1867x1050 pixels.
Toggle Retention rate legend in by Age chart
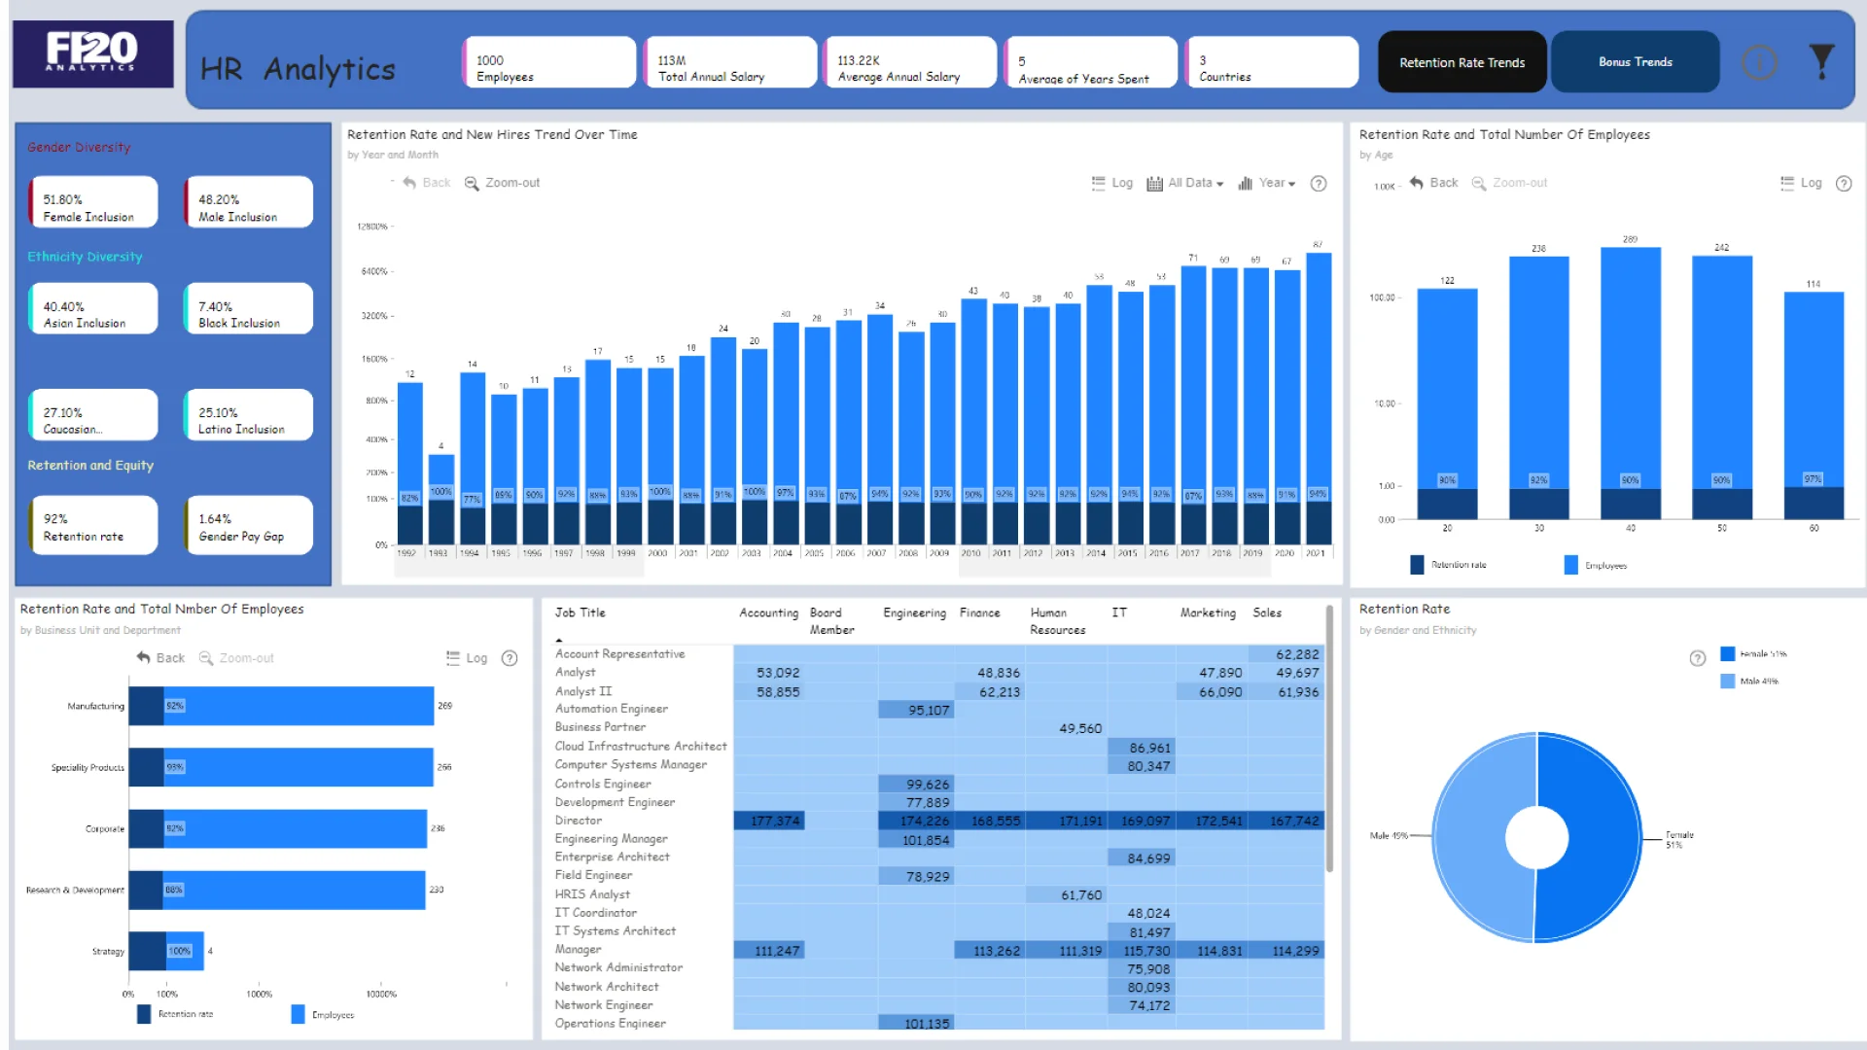point(1448,565)
